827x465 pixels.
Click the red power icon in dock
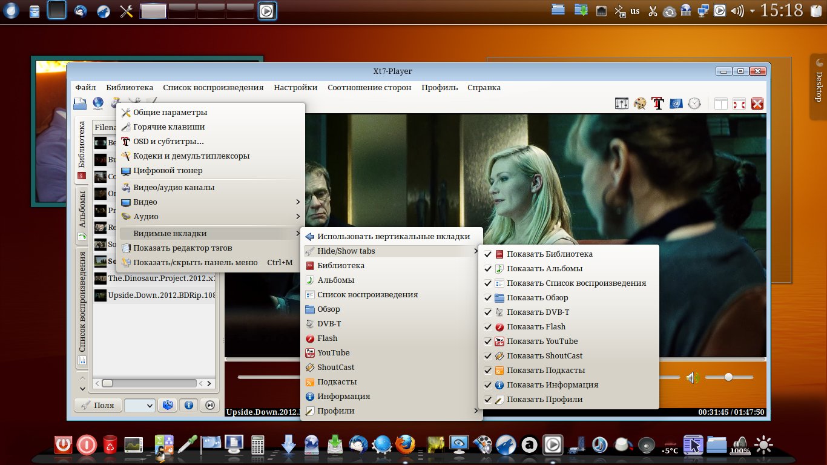63,445
